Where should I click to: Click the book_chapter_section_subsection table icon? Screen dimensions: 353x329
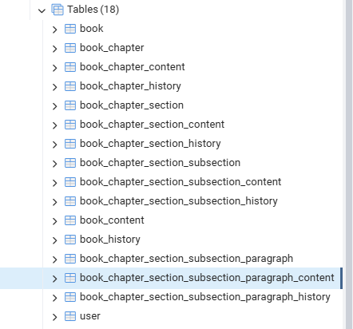click(x=70, y=163)
